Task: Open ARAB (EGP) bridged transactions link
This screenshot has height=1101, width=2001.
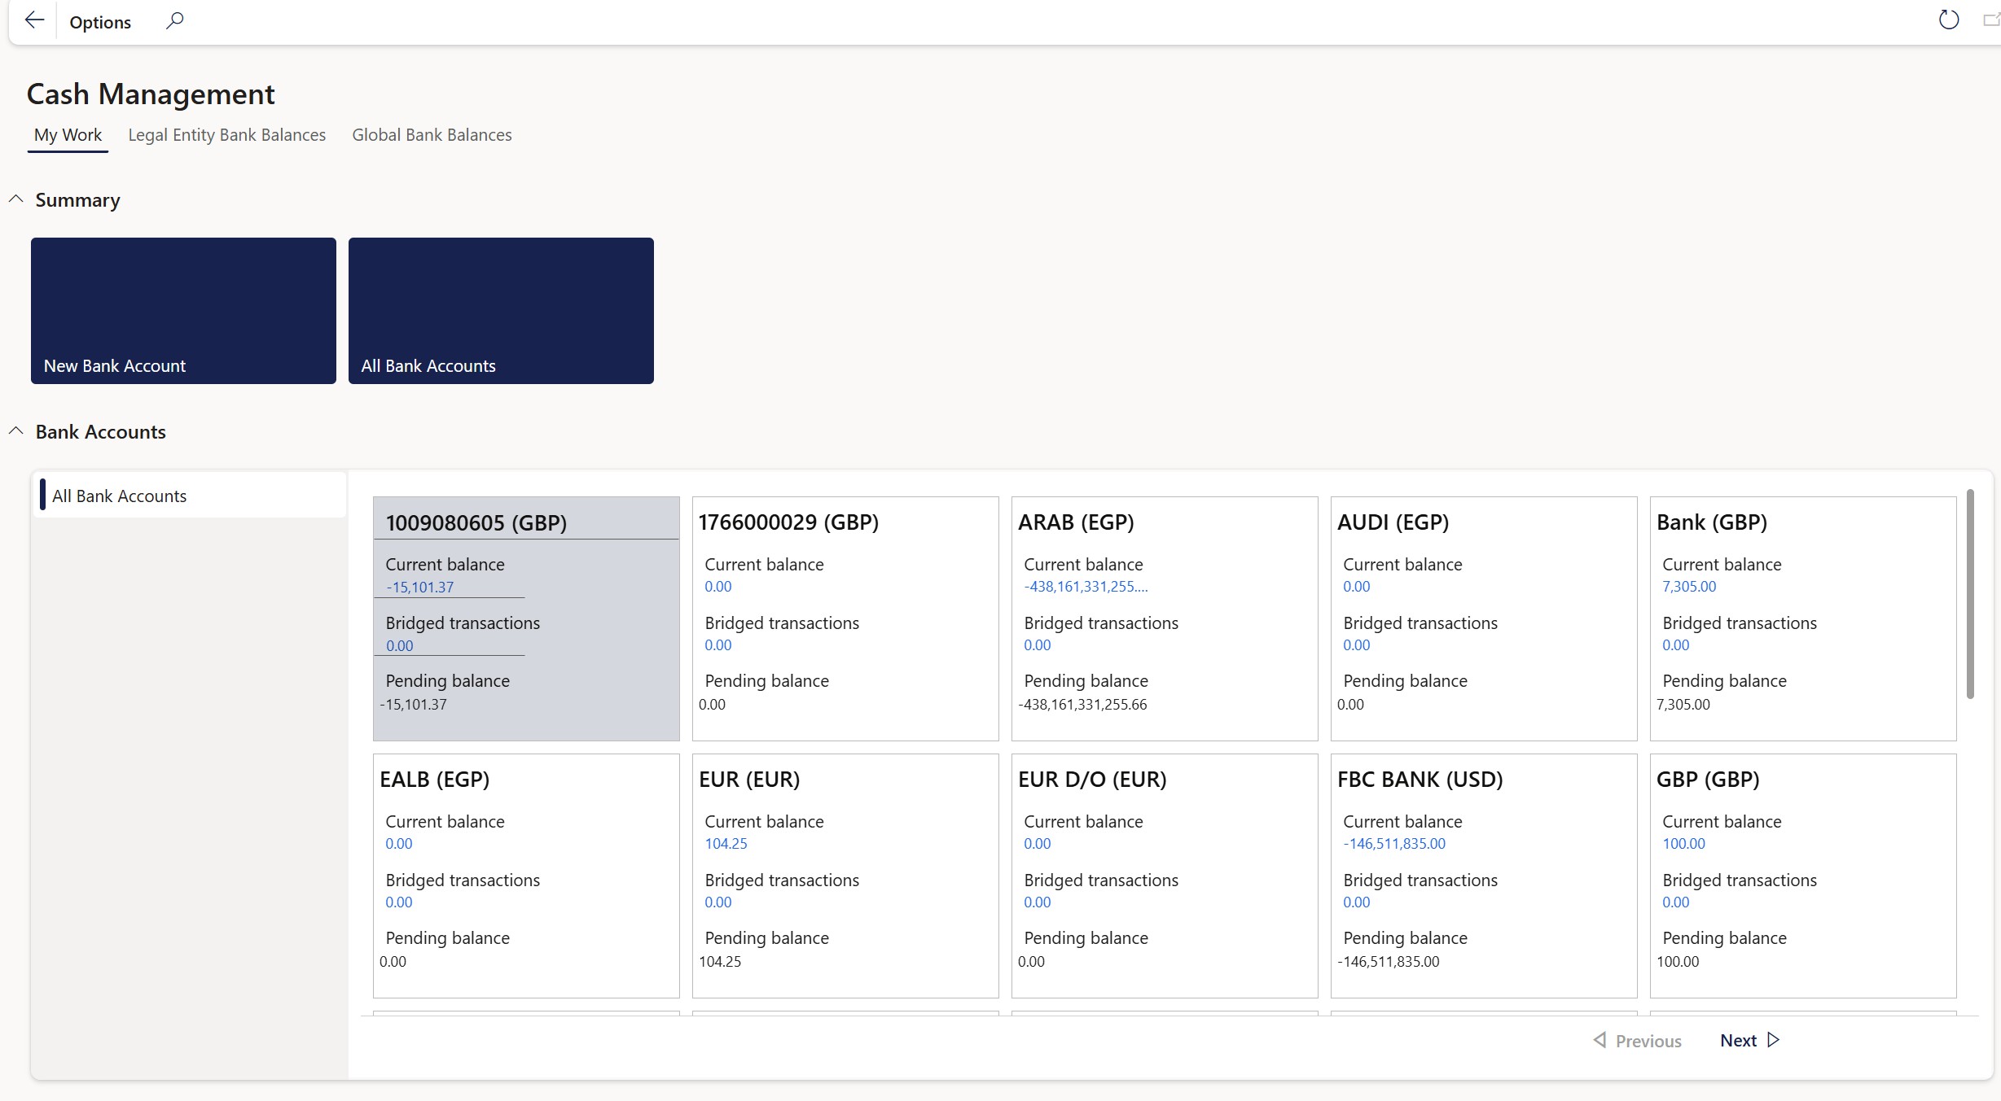Action: click(x=1038, y=645)
